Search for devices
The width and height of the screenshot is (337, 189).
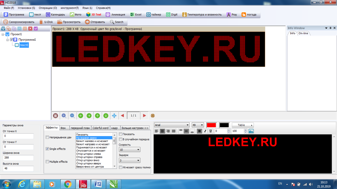pos(117,22)
